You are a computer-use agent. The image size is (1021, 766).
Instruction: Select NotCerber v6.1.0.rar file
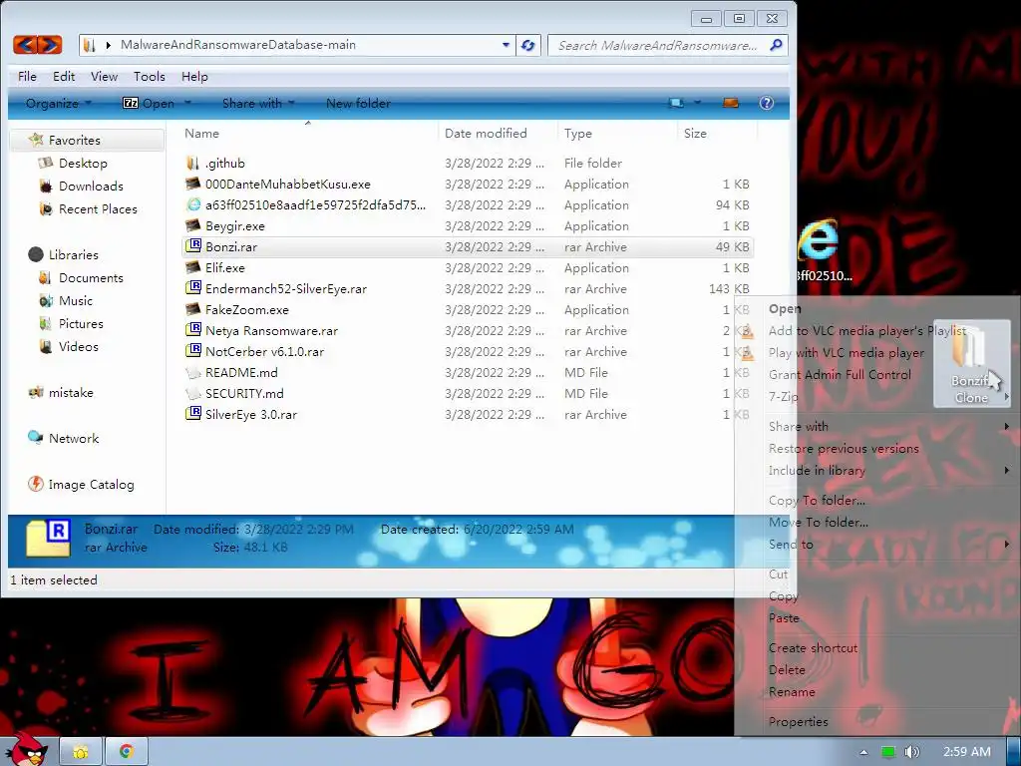pyautogui.click(x=264, y=352)
